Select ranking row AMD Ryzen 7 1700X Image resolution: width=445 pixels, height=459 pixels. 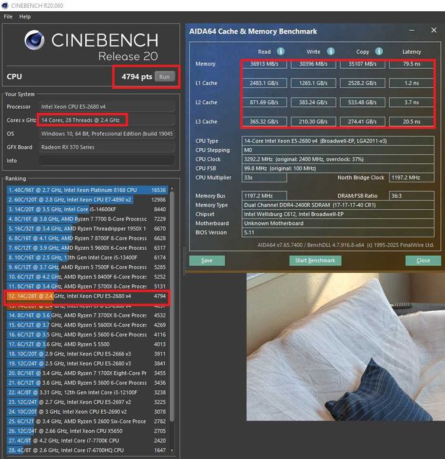click(87, 373)
